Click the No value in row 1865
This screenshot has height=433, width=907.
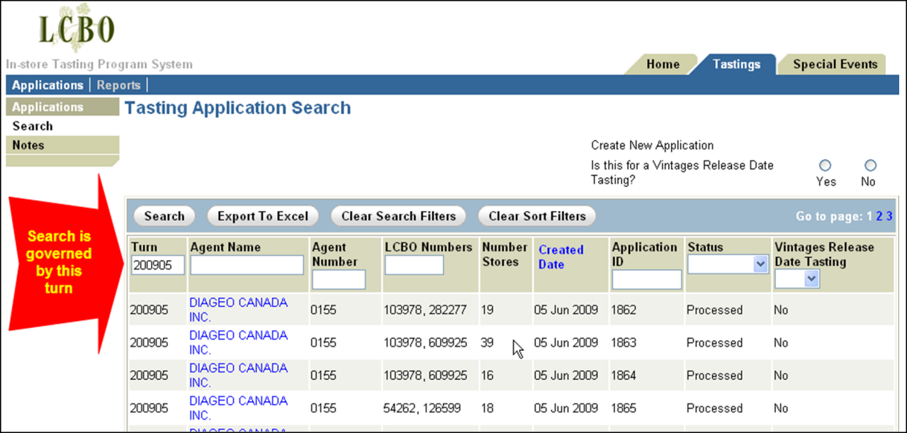click(781, 408)
